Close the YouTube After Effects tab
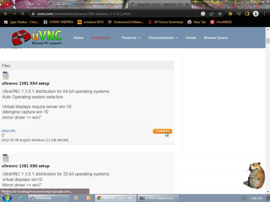This screenshot has height=202, width=270. pyautogui.click(x=61, y=4)
